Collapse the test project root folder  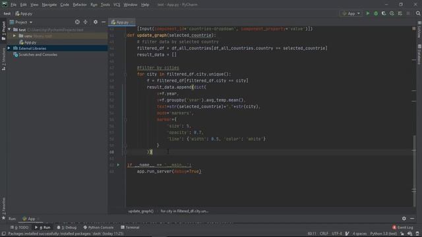tap(9, 30)
